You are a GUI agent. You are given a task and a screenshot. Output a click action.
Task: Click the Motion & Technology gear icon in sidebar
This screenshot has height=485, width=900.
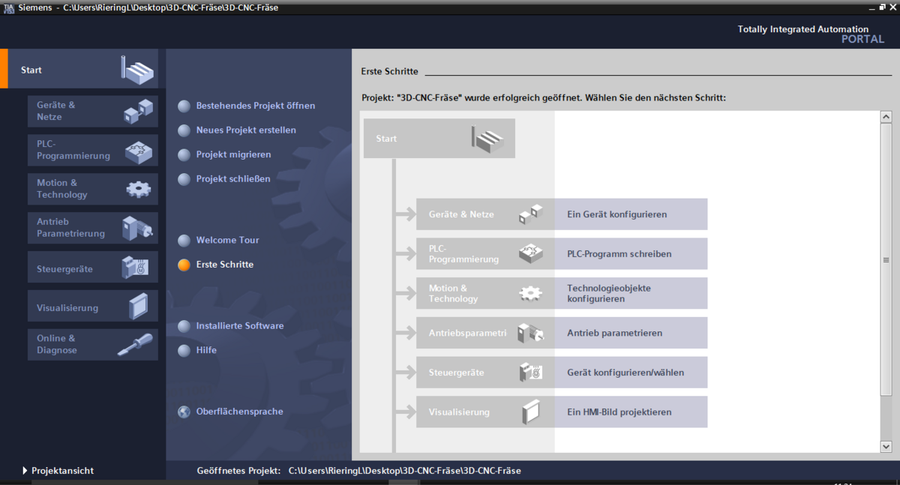tap(138, 189)
